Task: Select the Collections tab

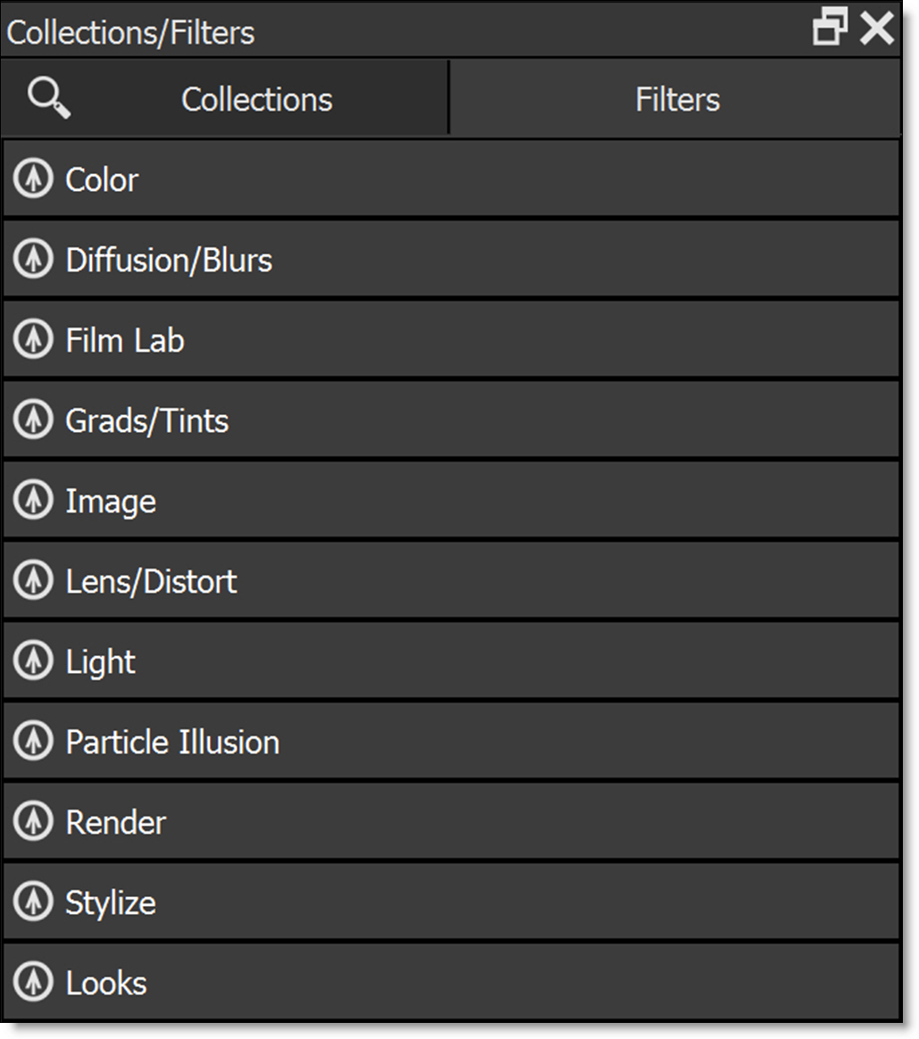Action: (x=256, y=99)
